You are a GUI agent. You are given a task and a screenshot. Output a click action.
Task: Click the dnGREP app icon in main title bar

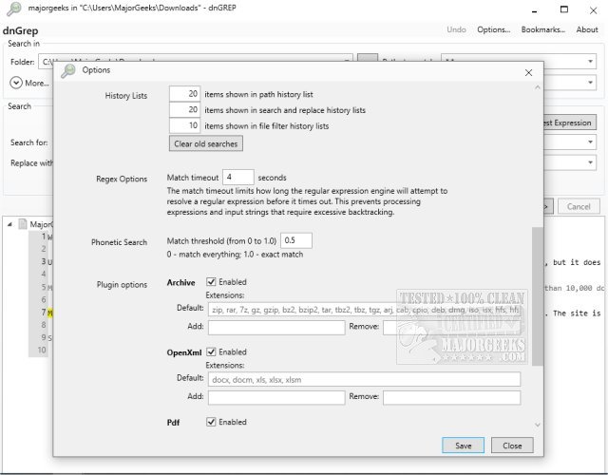(14, 9)
